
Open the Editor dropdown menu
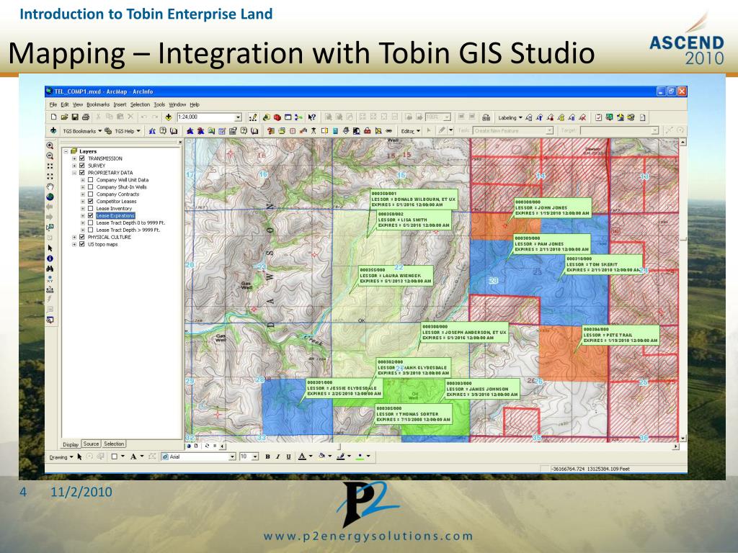(410, 131)
